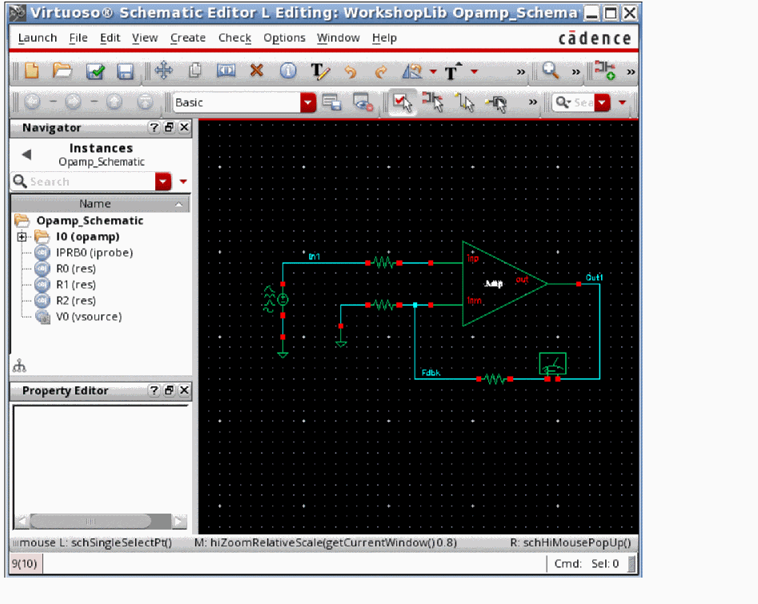Click the Name column header
Screen dimensions: 758x604
[x=94, y=204]
